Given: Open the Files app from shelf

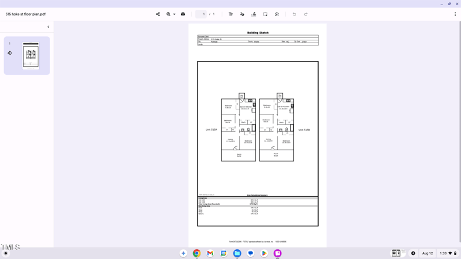Looking at the screenshot, I should pos(237,253).
